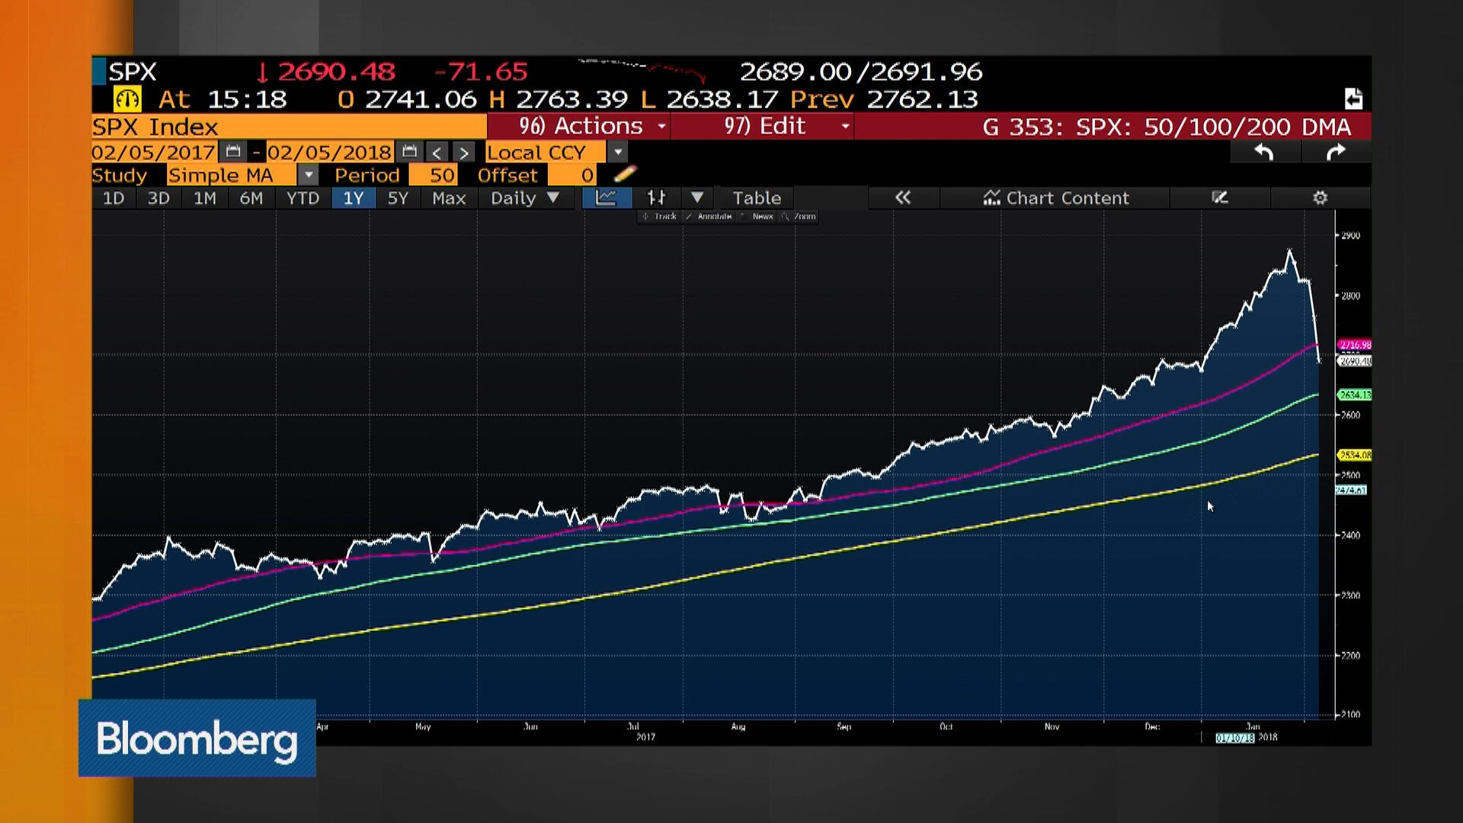Click the annotate drawing icon in toolbar
The height and width of the screenshot is (823, 1463).
click(1219, 198)
